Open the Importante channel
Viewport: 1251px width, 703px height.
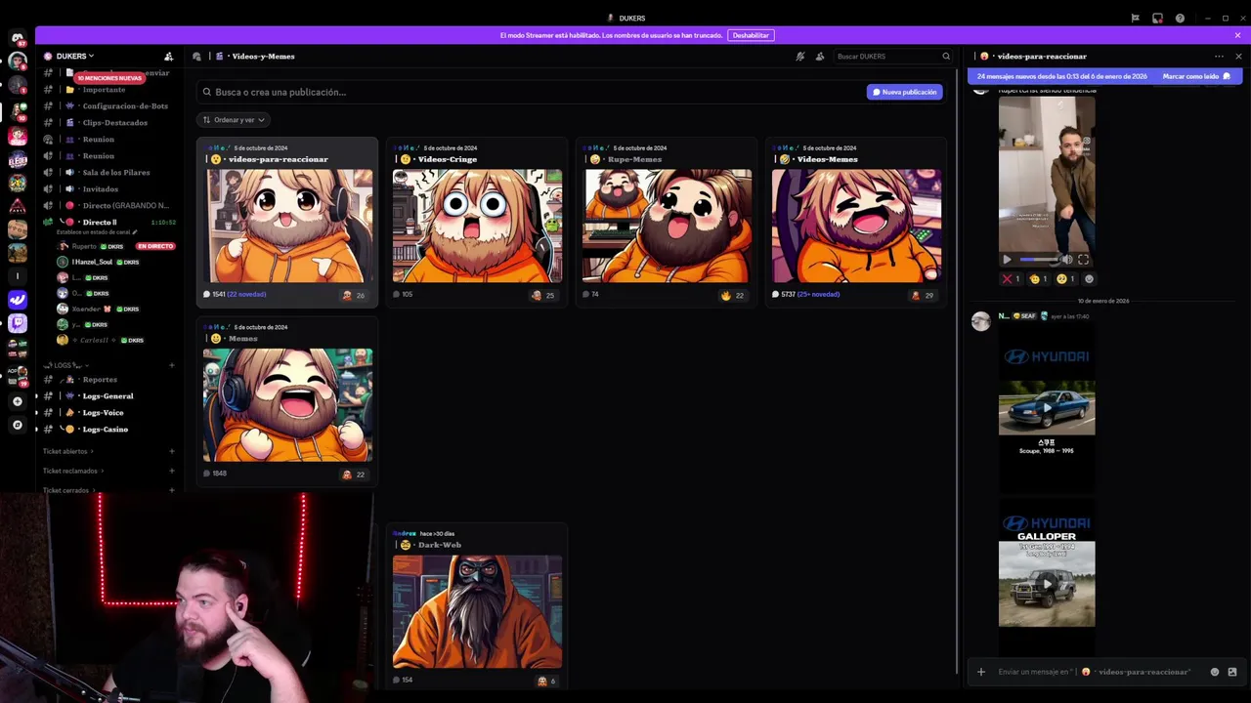108,90
